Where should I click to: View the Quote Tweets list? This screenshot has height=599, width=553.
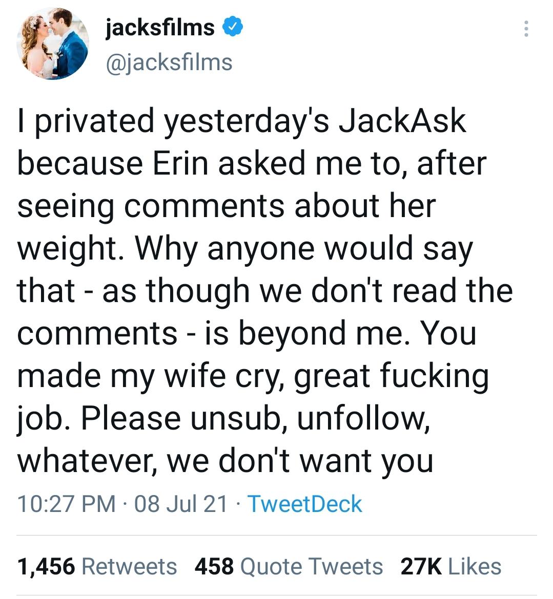pos(311,567)
